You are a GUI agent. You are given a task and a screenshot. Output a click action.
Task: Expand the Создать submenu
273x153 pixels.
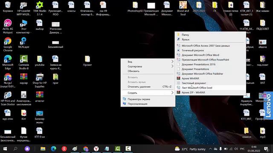click(148, 93)
